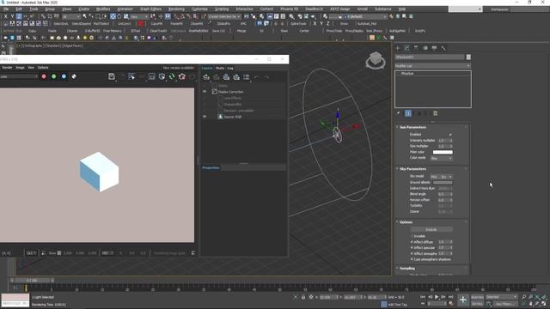
Task: Click the render teapot icon in frame buffer
Action: 182,76
